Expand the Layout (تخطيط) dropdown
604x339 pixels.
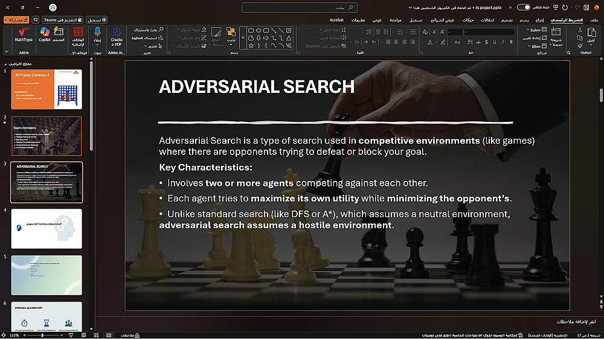pyautogui.click(x=537, y=30)
